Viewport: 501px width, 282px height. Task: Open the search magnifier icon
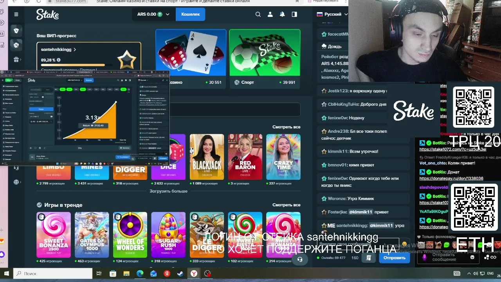pyautogui.click(x=258, y=14)
